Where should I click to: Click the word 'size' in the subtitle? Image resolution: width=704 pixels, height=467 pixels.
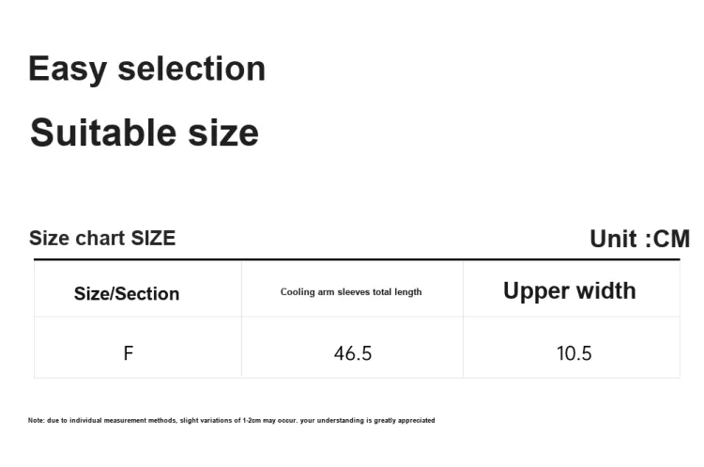pos(223,133)
